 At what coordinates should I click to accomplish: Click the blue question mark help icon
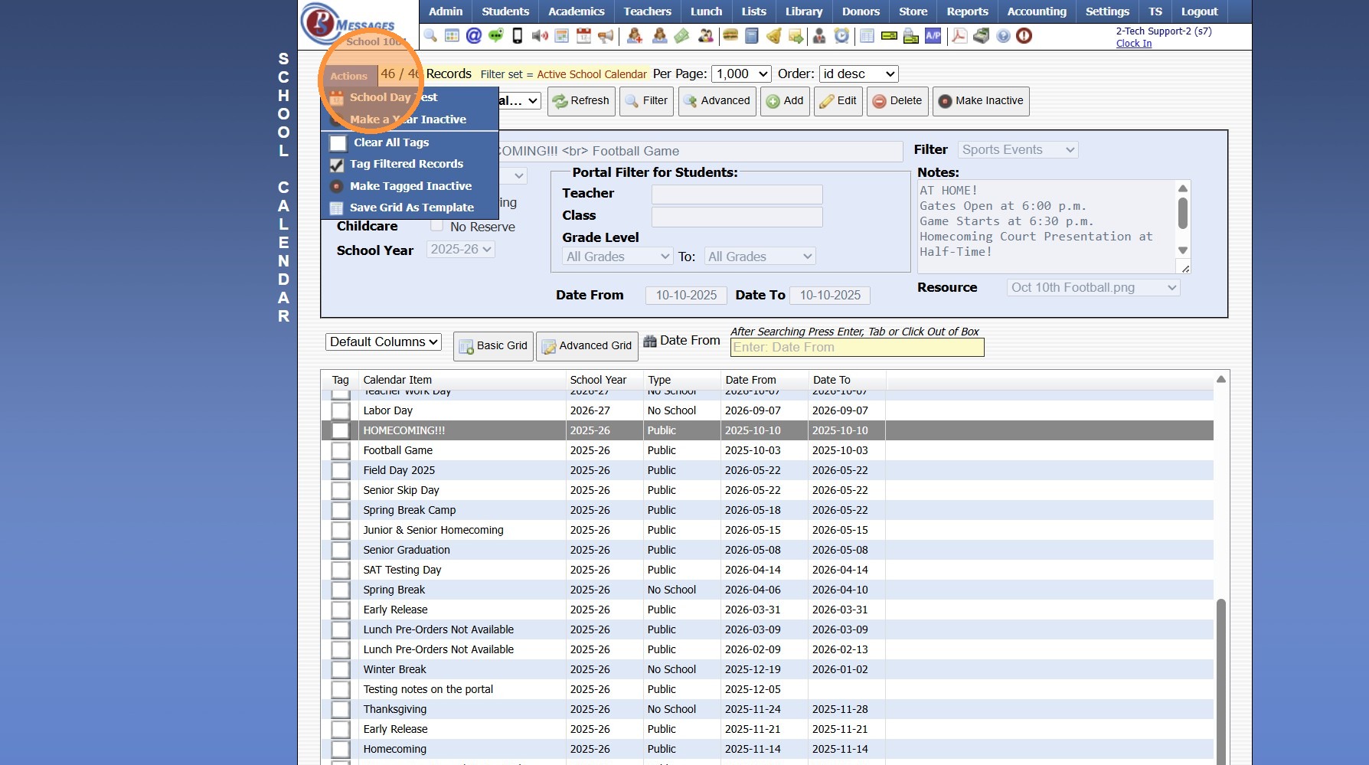[1003, 36]
